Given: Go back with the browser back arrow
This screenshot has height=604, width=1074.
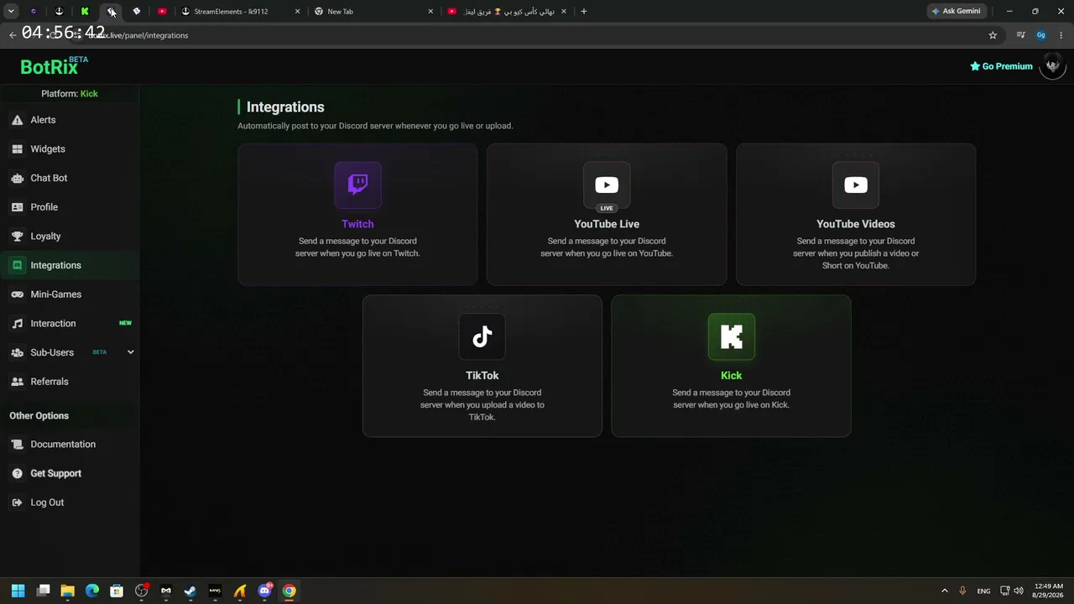Looking at the screenshot, I should click(13, 35).
